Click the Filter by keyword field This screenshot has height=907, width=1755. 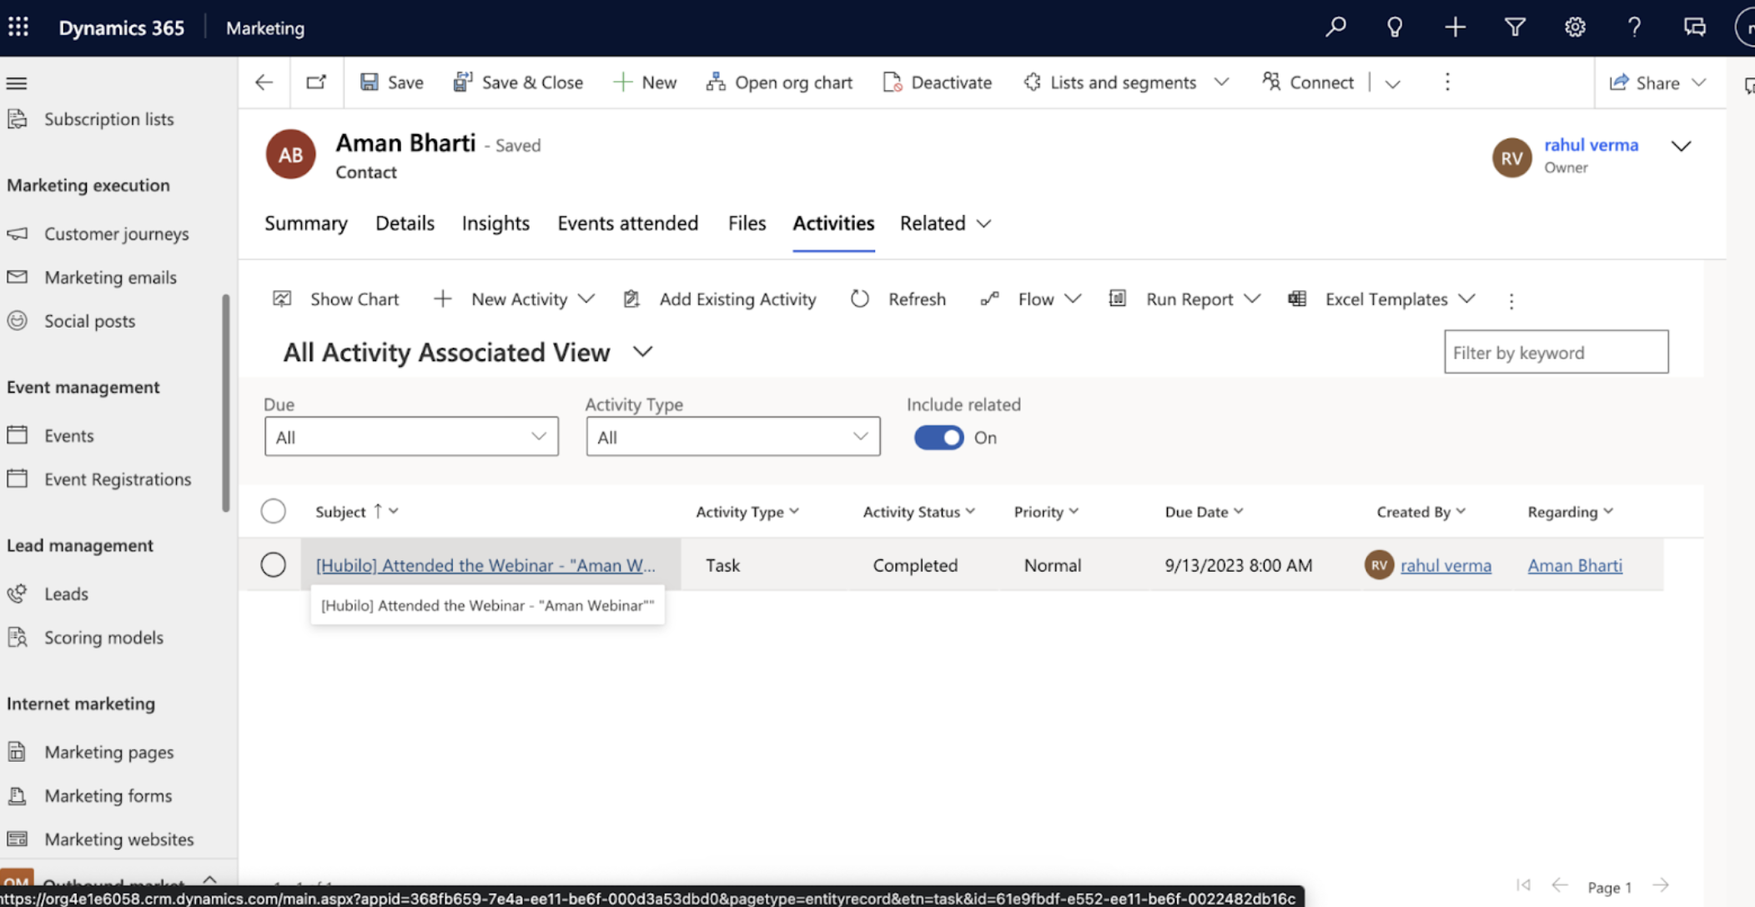click(1556, 352)
